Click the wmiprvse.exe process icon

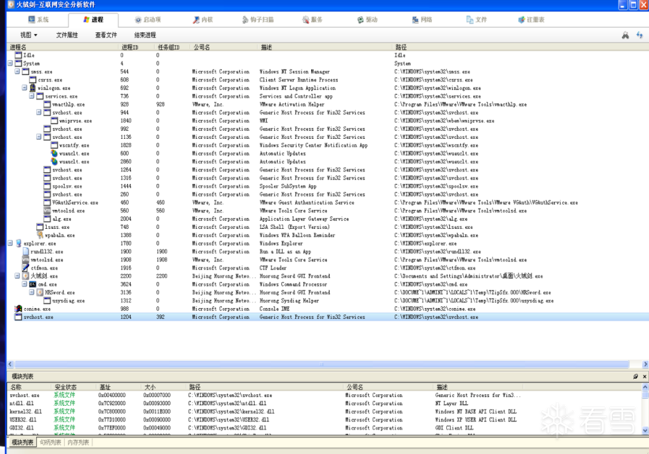click(55, 120)
